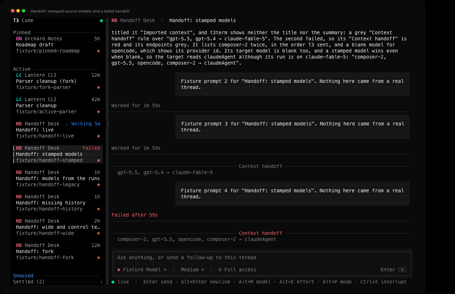Click the send arrow icon next to Enter
This screenshot has height=294, width=455.
tap(402, 270)
